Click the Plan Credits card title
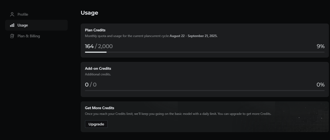The image size is (330, 140). (x=95, y=30)
